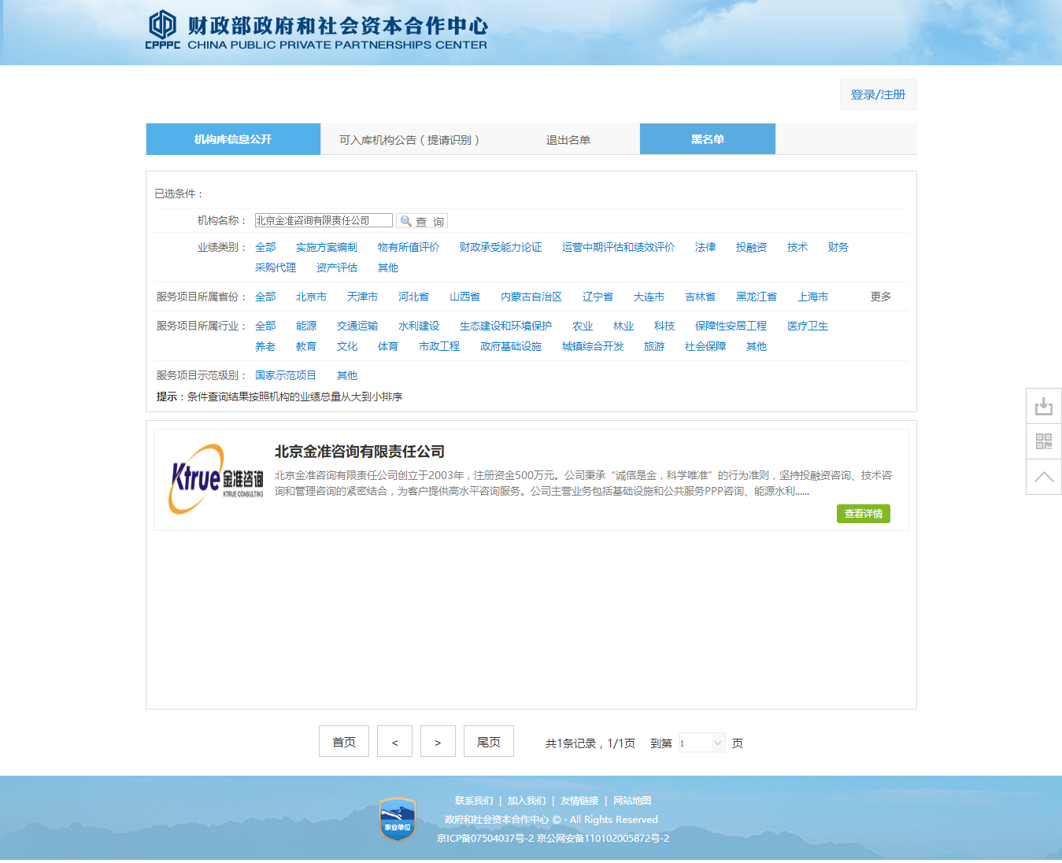Select 市政工程 industry filter

point(439,346)
